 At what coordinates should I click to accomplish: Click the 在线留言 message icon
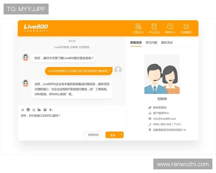186,28
